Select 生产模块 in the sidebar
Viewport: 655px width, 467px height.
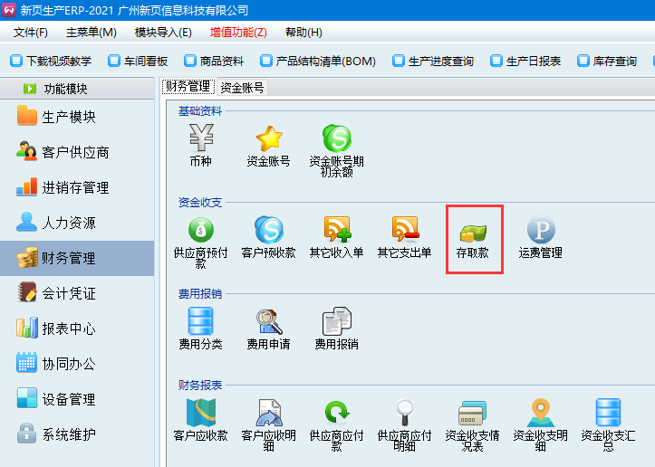pyautogui.click(x=68, y=117)
